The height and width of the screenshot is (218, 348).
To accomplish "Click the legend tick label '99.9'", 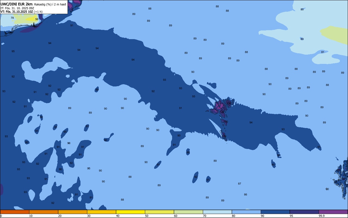I will pos(322,216).
